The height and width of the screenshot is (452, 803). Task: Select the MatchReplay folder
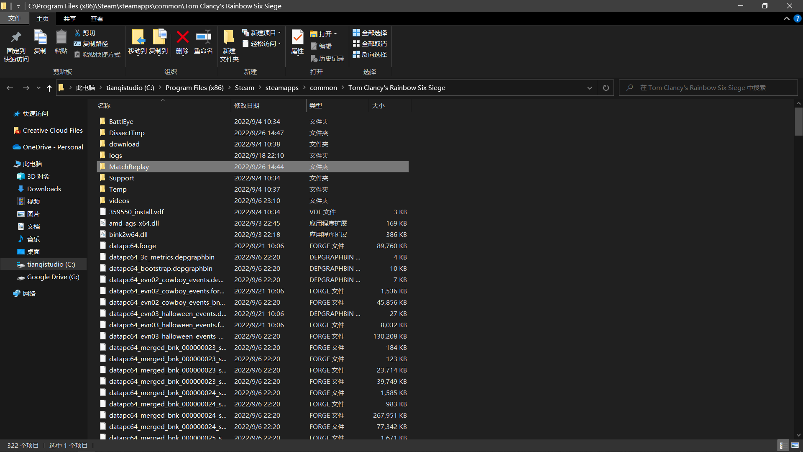pyautogui.click(x=253, y=167)
